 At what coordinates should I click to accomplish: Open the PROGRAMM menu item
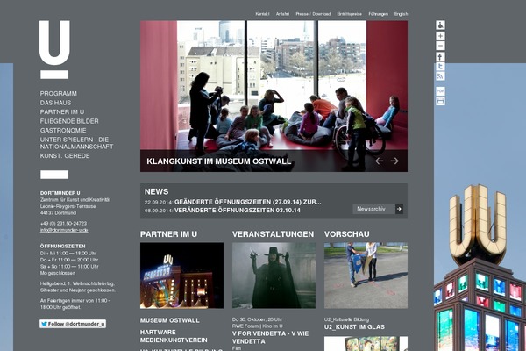(x=59, y=93)
